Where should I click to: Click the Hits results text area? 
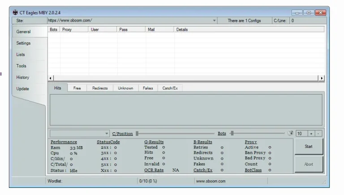tap(186, 110)
